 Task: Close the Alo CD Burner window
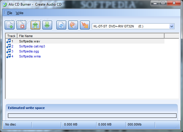click(174, 3)
